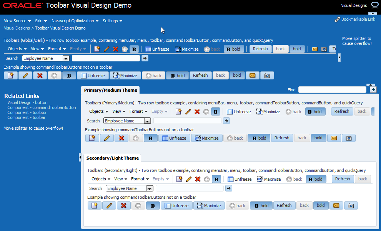The image size is (381, 231).
Task: Click the search go arrow in Global/Dark quickQuery
Action: point(145,58)
